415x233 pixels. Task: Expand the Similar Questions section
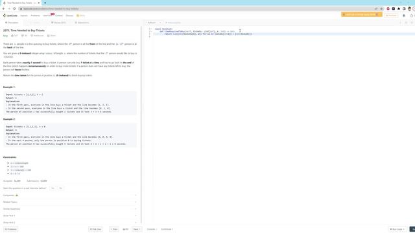(70, 209)
